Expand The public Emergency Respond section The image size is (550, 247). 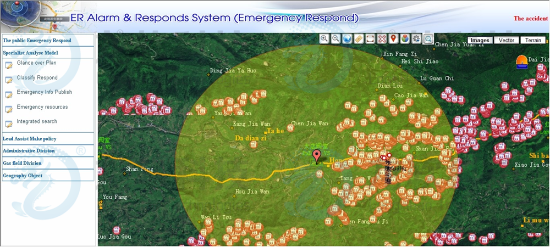(37, 41)
